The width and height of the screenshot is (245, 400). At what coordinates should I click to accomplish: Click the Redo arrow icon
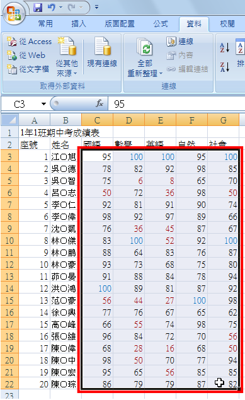pos(71,8)
